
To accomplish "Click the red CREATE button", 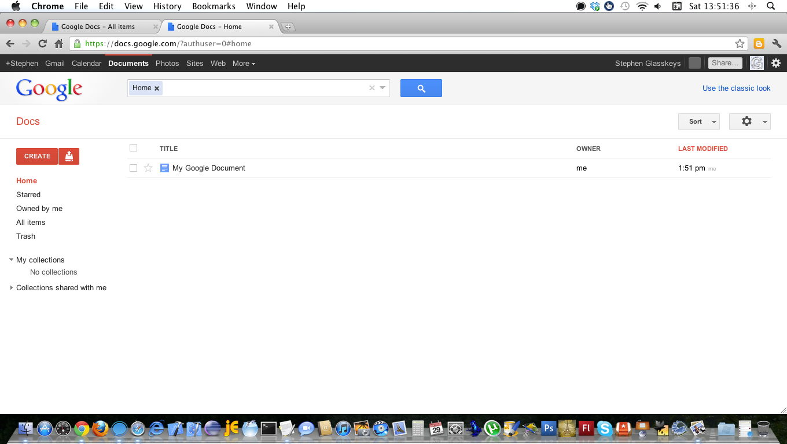I will [37, 156].
